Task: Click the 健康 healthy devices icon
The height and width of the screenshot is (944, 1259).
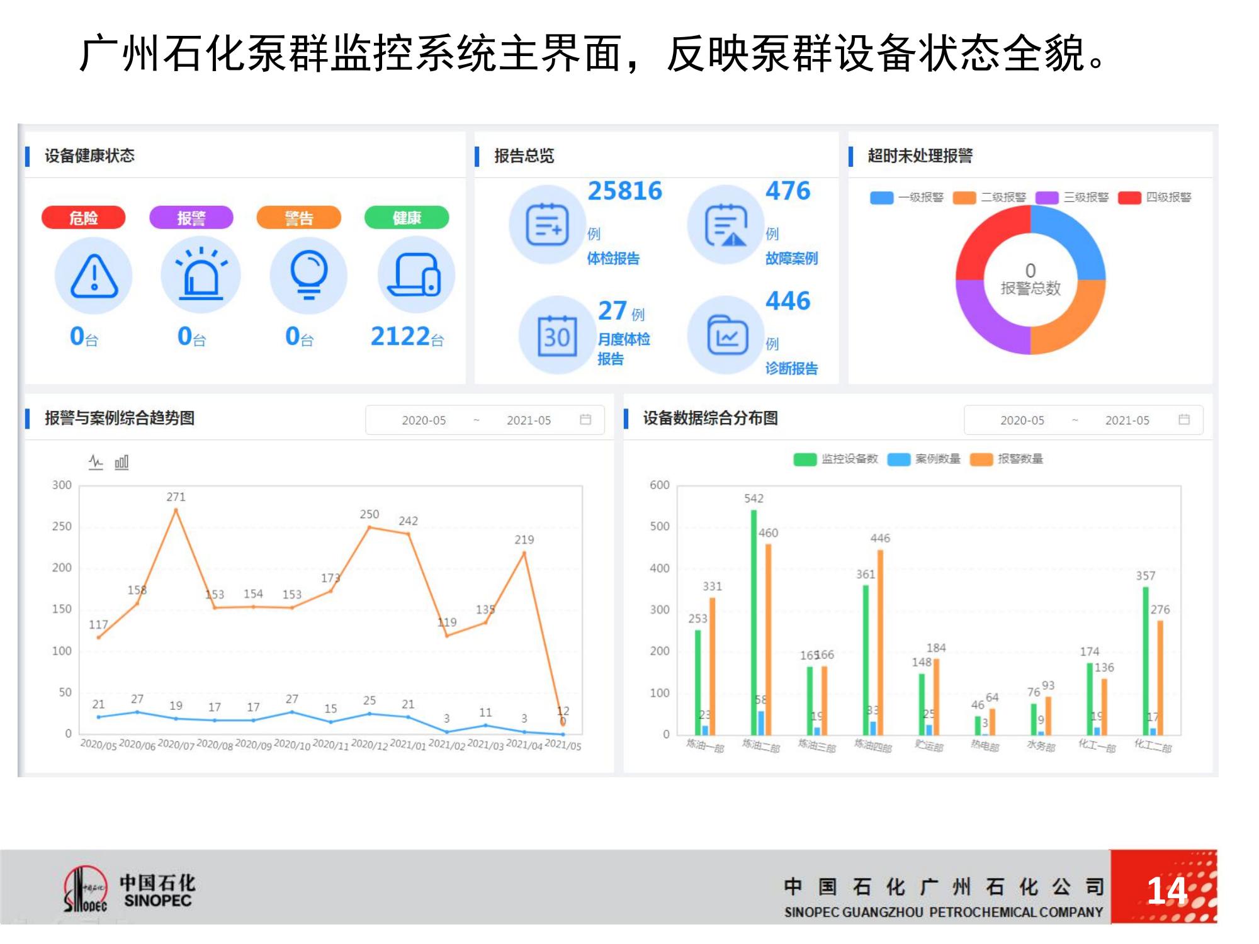Action: [x=415, y=276]
